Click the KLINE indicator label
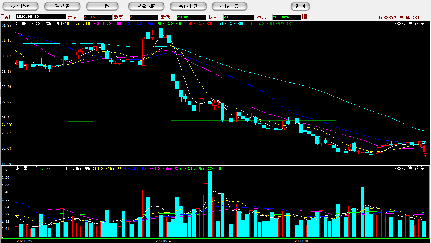 coord(21,24)
